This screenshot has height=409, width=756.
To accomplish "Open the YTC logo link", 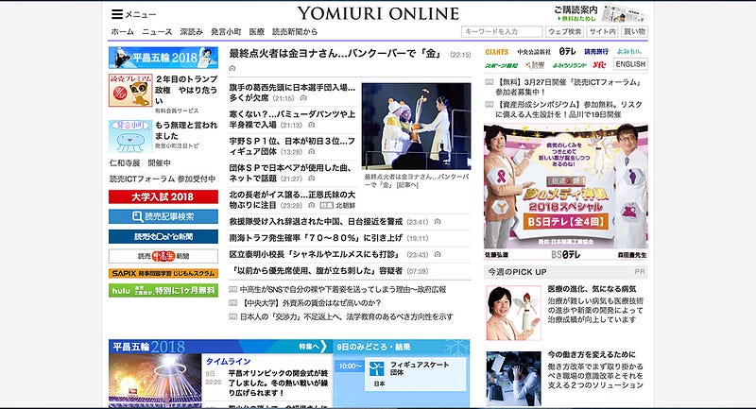I will (599, 65).
